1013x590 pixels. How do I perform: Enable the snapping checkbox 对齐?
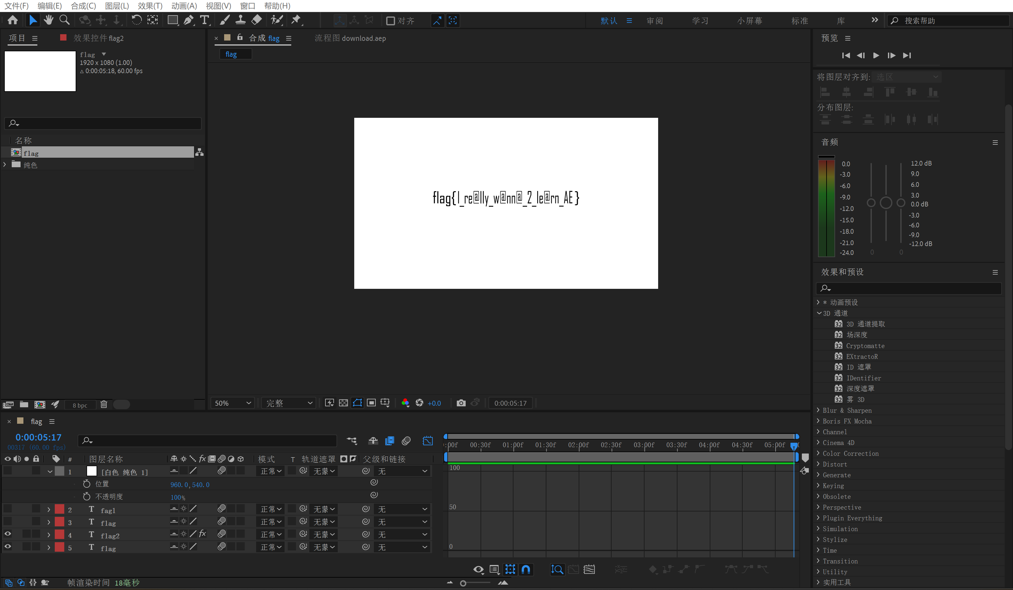[390, 21]
